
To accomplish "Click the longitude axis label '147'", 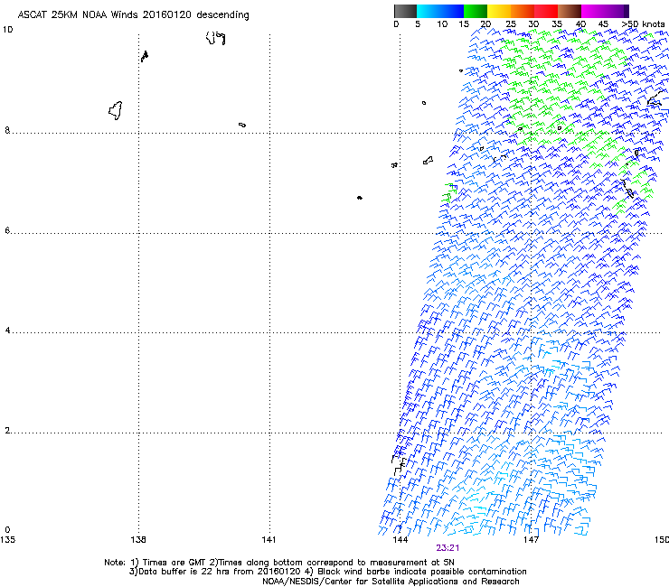I will [531, 540].
